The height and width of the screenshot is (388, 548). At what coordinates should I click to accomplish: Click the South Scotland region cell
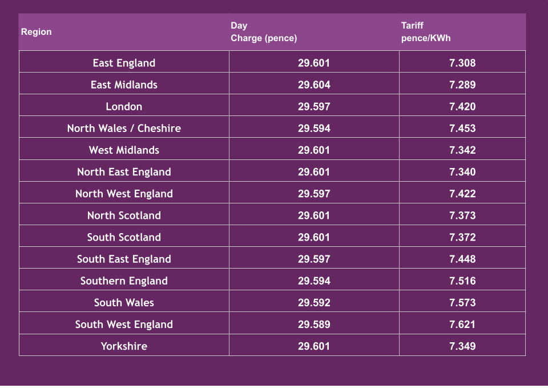tap(124, 237)
